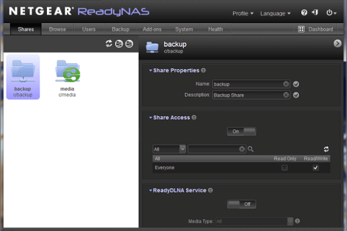This screenshot has height=231, width=347.
Task: Click the list view icon next to add share
Action: click(129, 44)
